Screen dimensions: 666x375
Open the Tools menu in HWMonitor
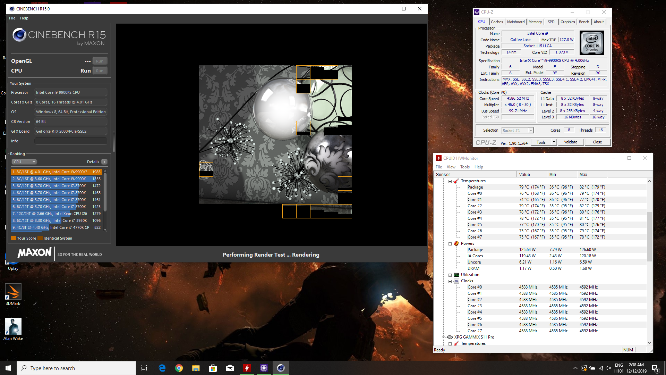click(x=464, y=167)
